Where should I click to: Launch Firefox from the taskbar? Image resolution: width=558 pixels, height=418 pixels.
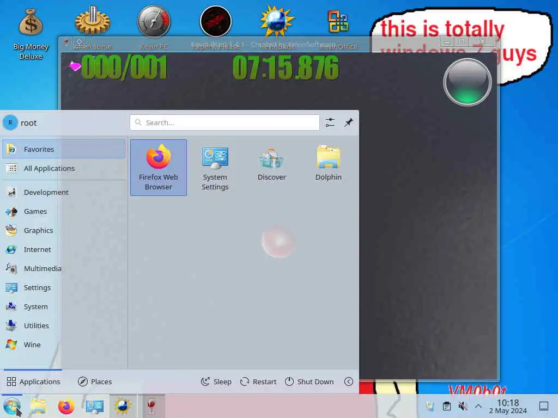pos(66,406)
